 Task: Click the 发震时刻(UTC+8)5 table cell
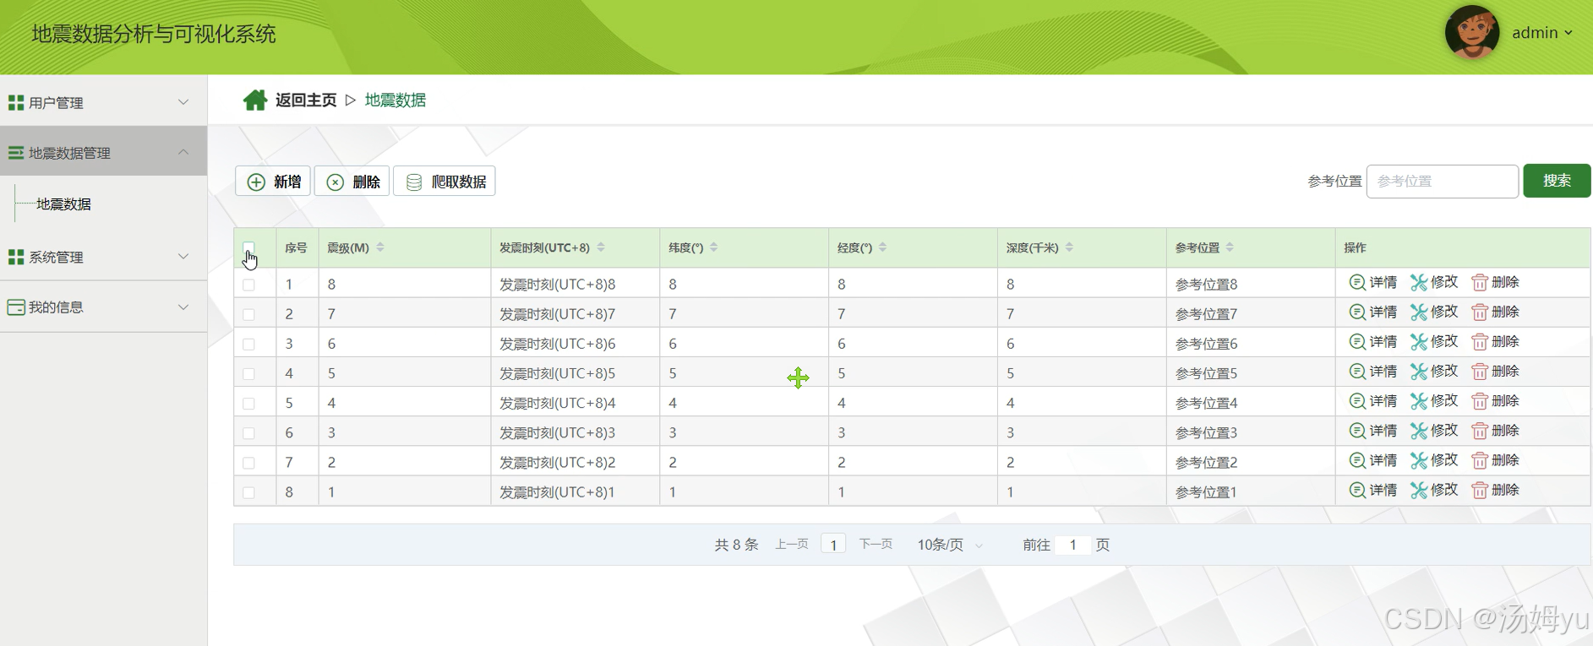pos(575,373)
